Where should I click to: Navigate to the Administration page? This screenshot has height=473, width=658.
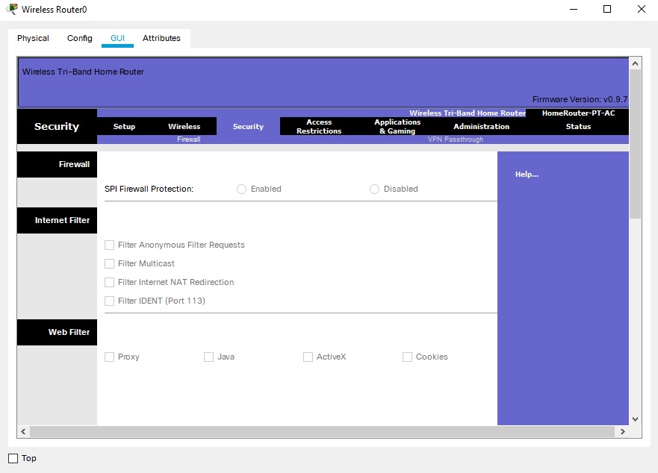pyautogui.click(x=481, y=127)
